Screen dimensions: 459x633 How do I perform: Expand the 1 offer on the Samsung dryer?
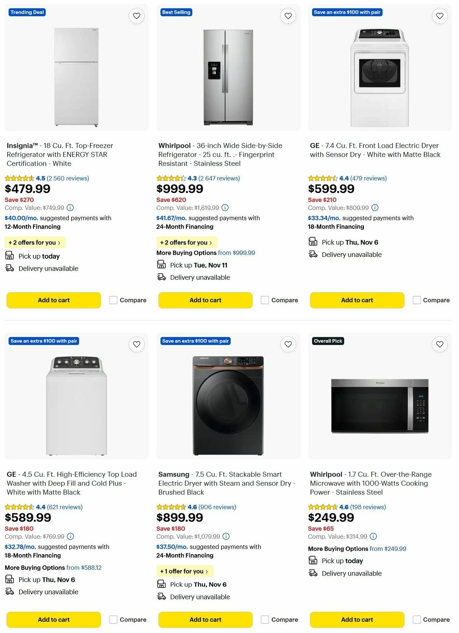(x=184, y=571)
